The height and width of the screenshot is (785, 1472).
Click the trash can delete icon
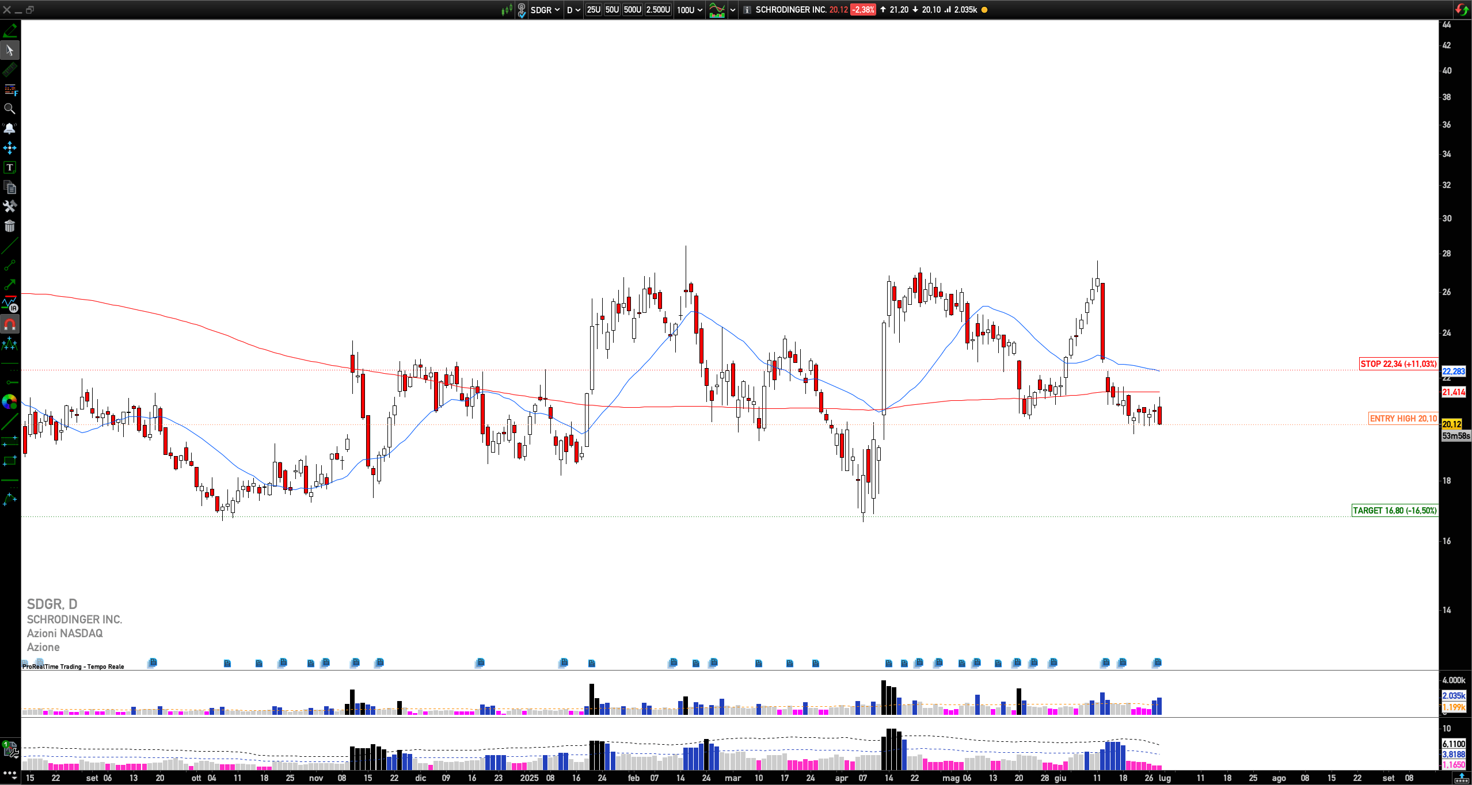click(10, 226)
